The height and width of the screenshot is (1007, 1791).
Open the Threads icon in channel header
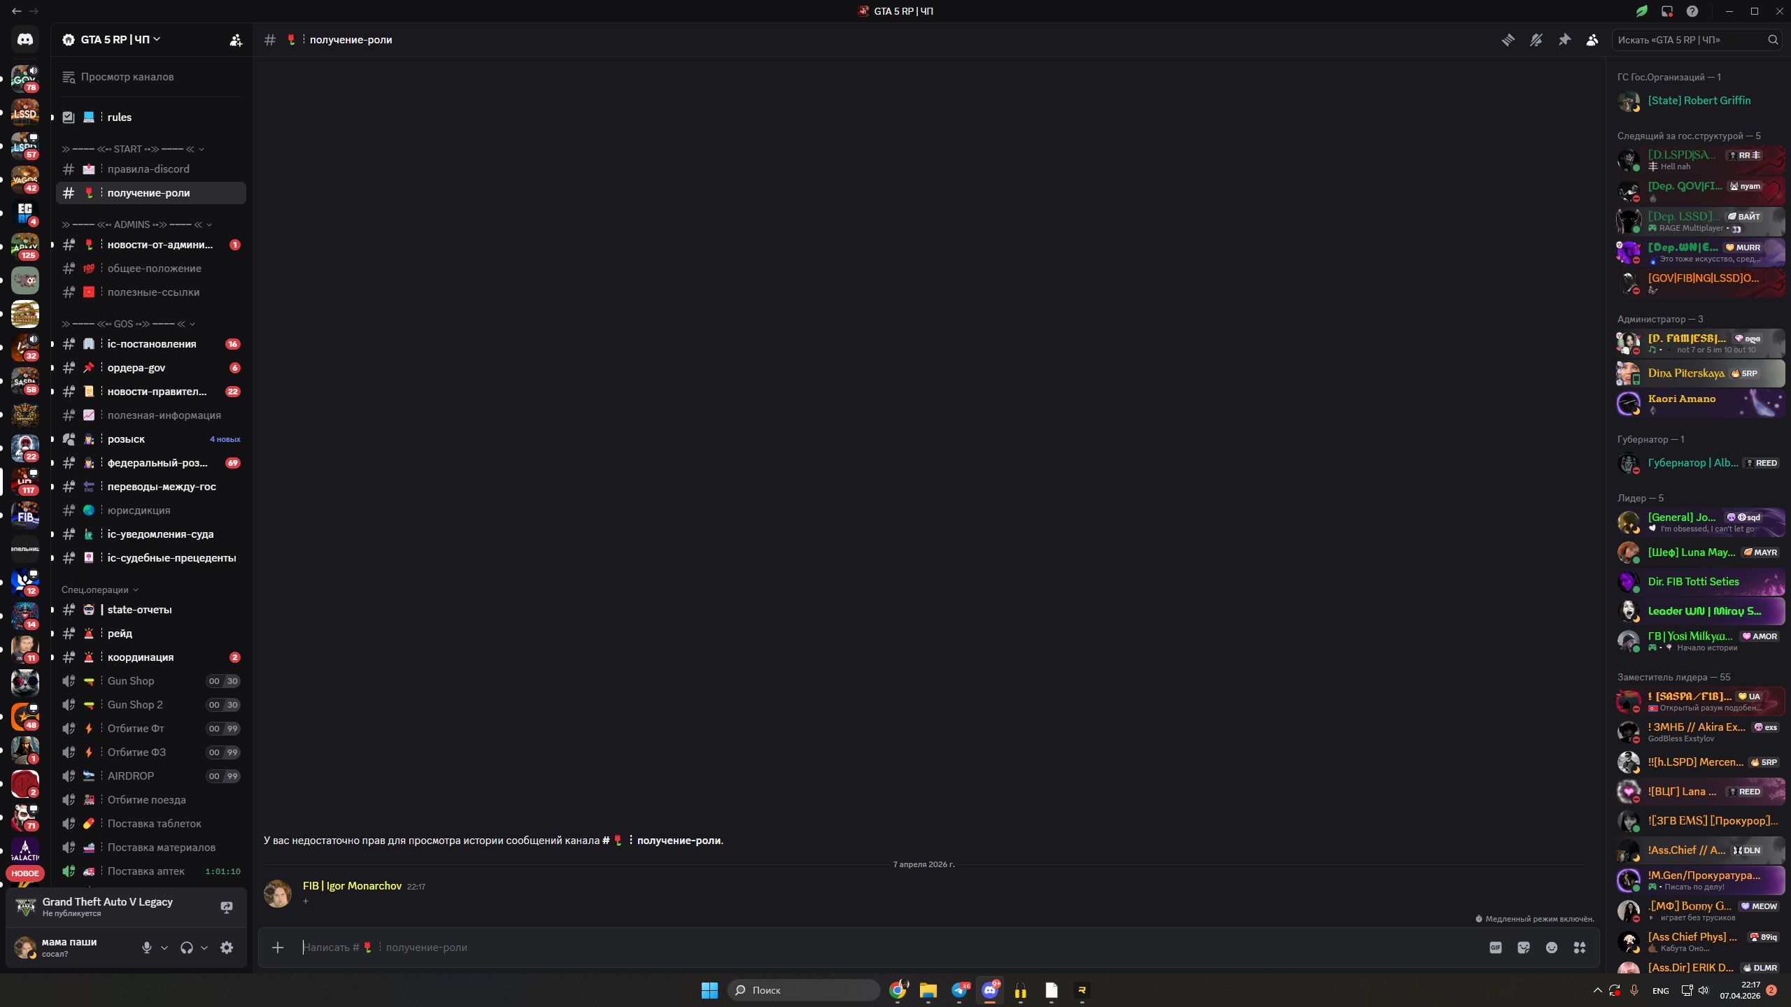(x=1508, y=40)
